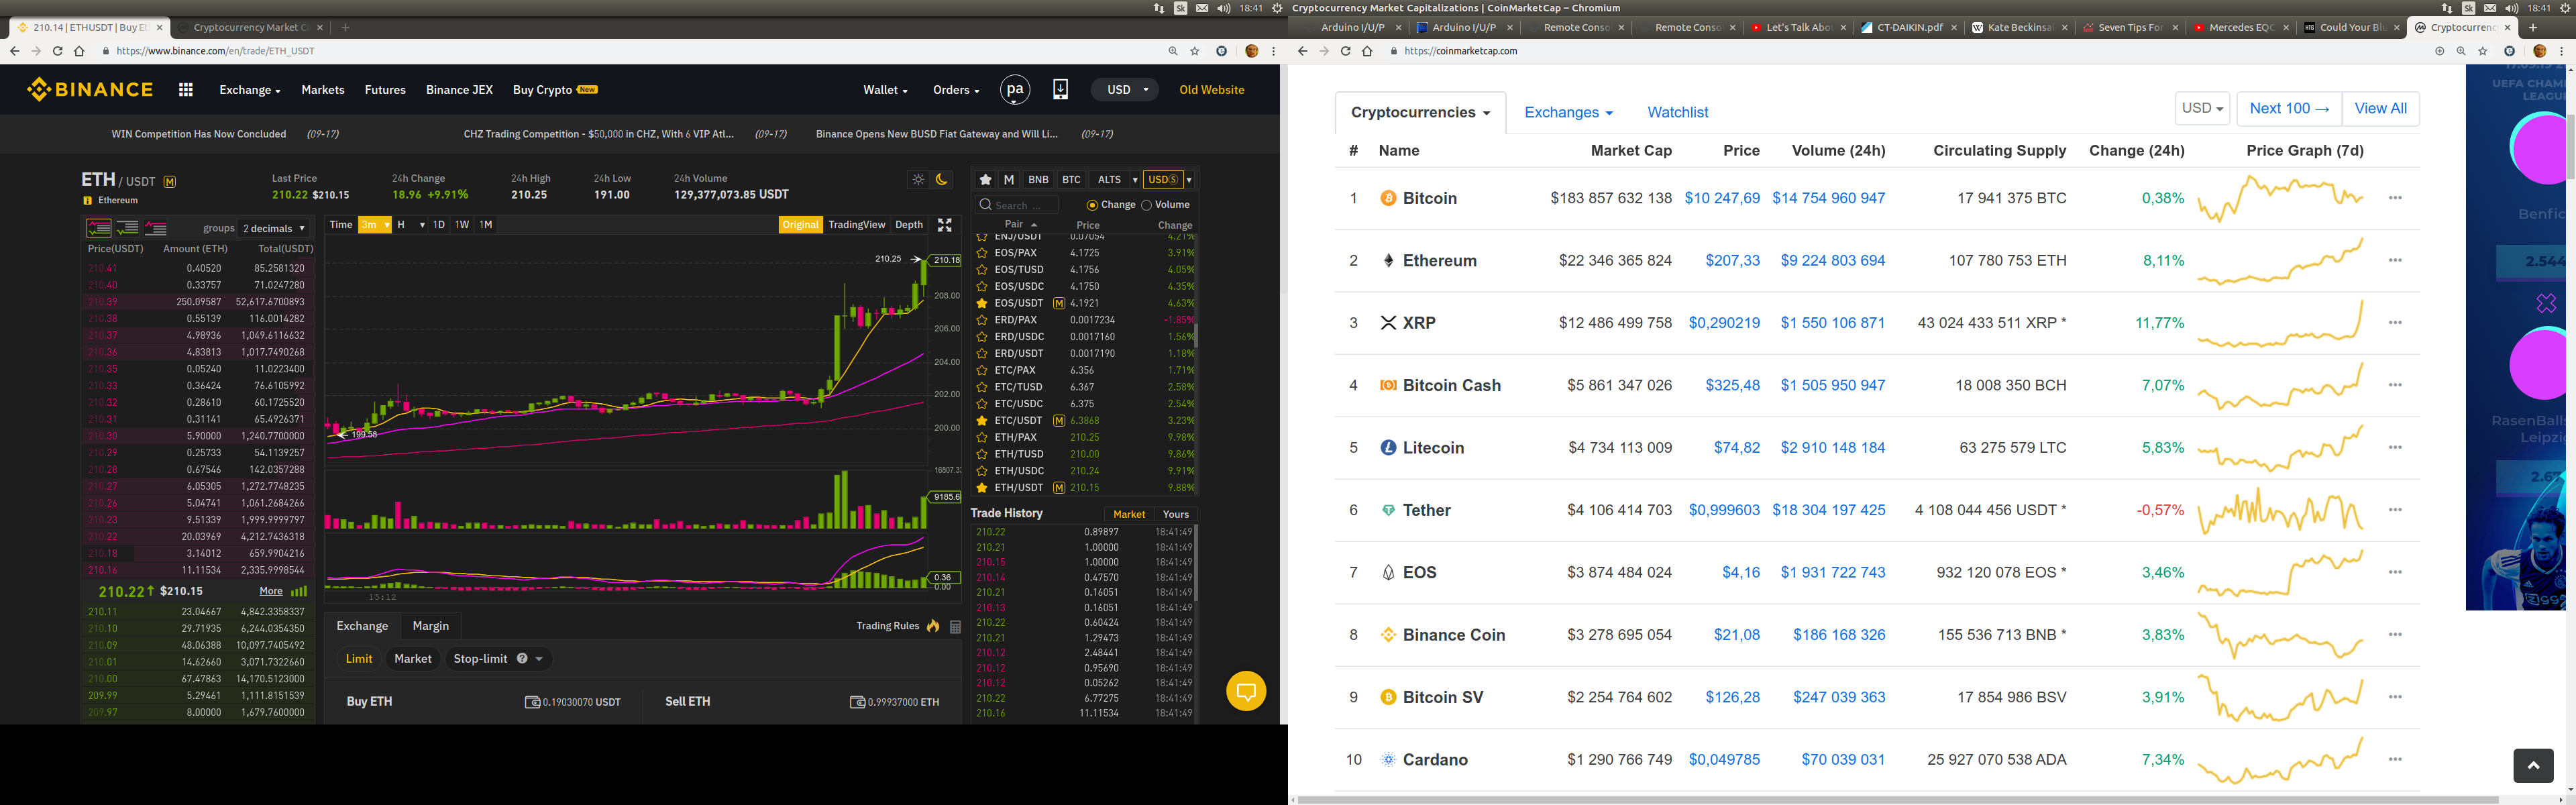Open the USD currency selector in Binance header
The height and width of the screenshot is (805, 2576).
[x=1126, y=90]
